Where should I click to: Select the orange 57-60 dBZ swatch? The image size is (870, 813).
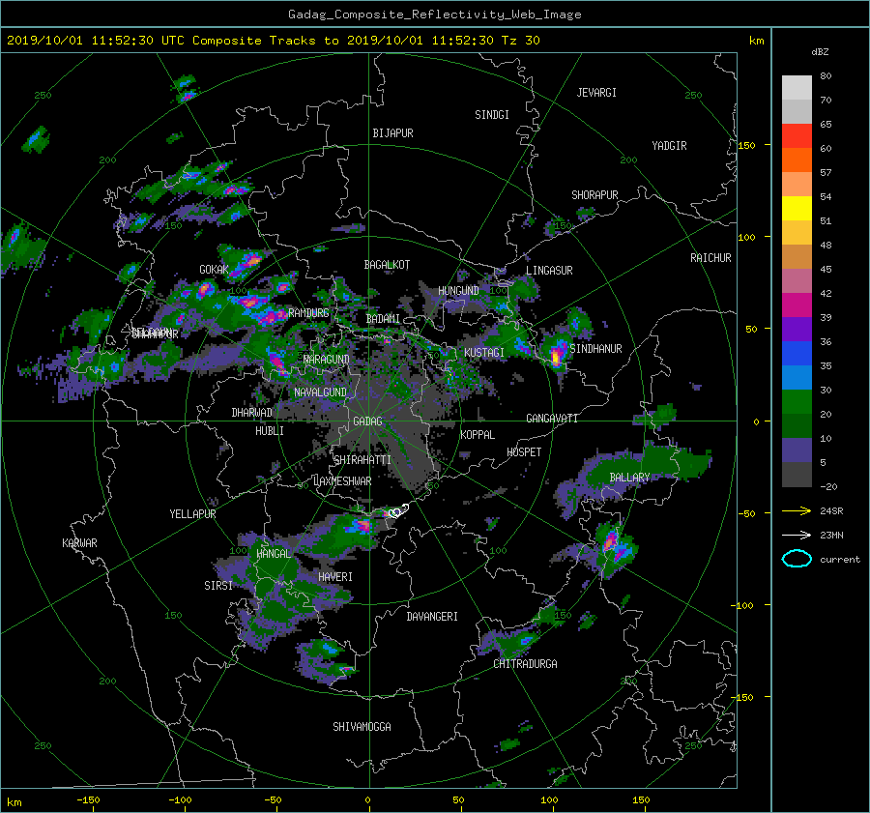click(797, 160)
